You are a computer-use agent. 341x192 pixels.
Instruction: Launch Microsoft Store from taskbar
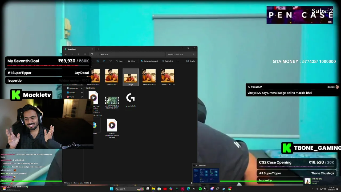click(x=159, y=189)
